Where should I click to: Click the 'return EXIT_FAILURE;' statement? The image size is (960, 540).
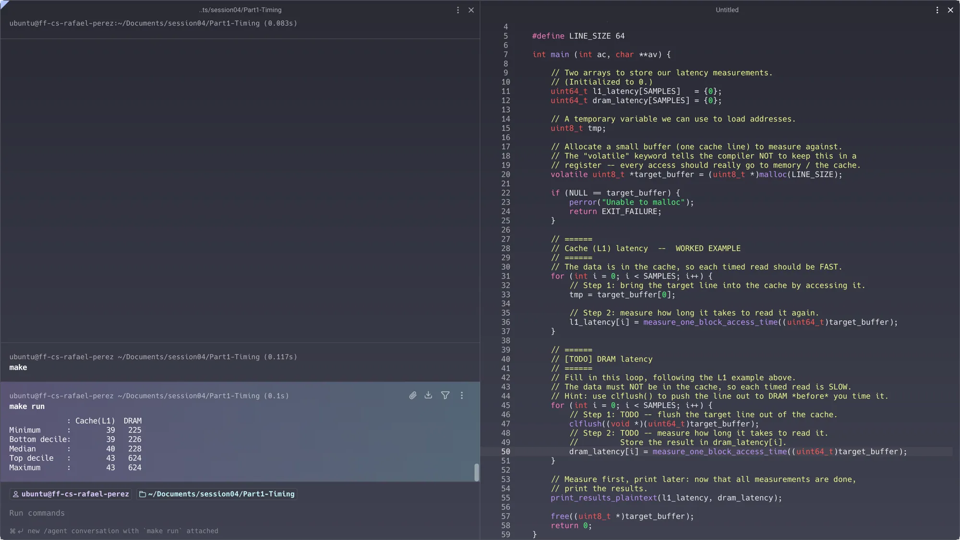point(615,212)
